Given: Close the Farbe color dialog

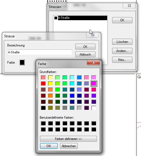Looking at the screenshot, I should coord(93,63).
